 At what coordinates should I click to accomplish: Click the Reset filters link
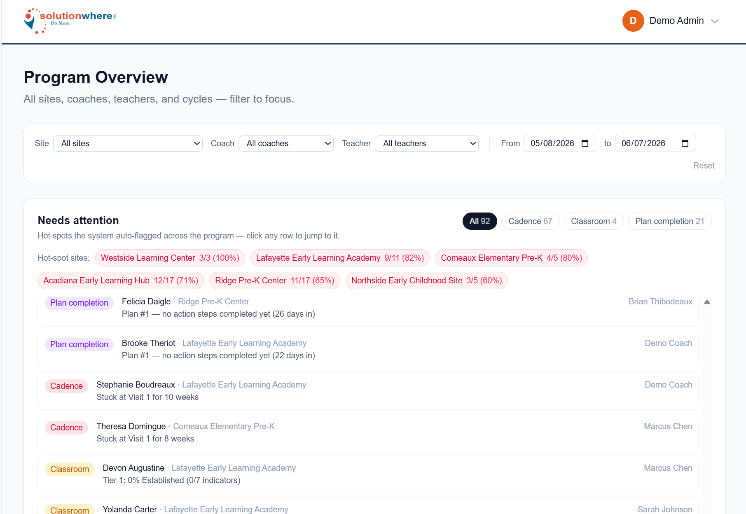704,166
